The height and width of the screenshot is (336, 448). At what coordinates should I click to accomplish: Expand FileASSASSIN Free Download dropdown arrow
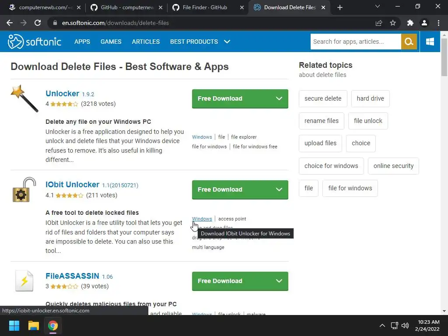click(x=279, y=281)
